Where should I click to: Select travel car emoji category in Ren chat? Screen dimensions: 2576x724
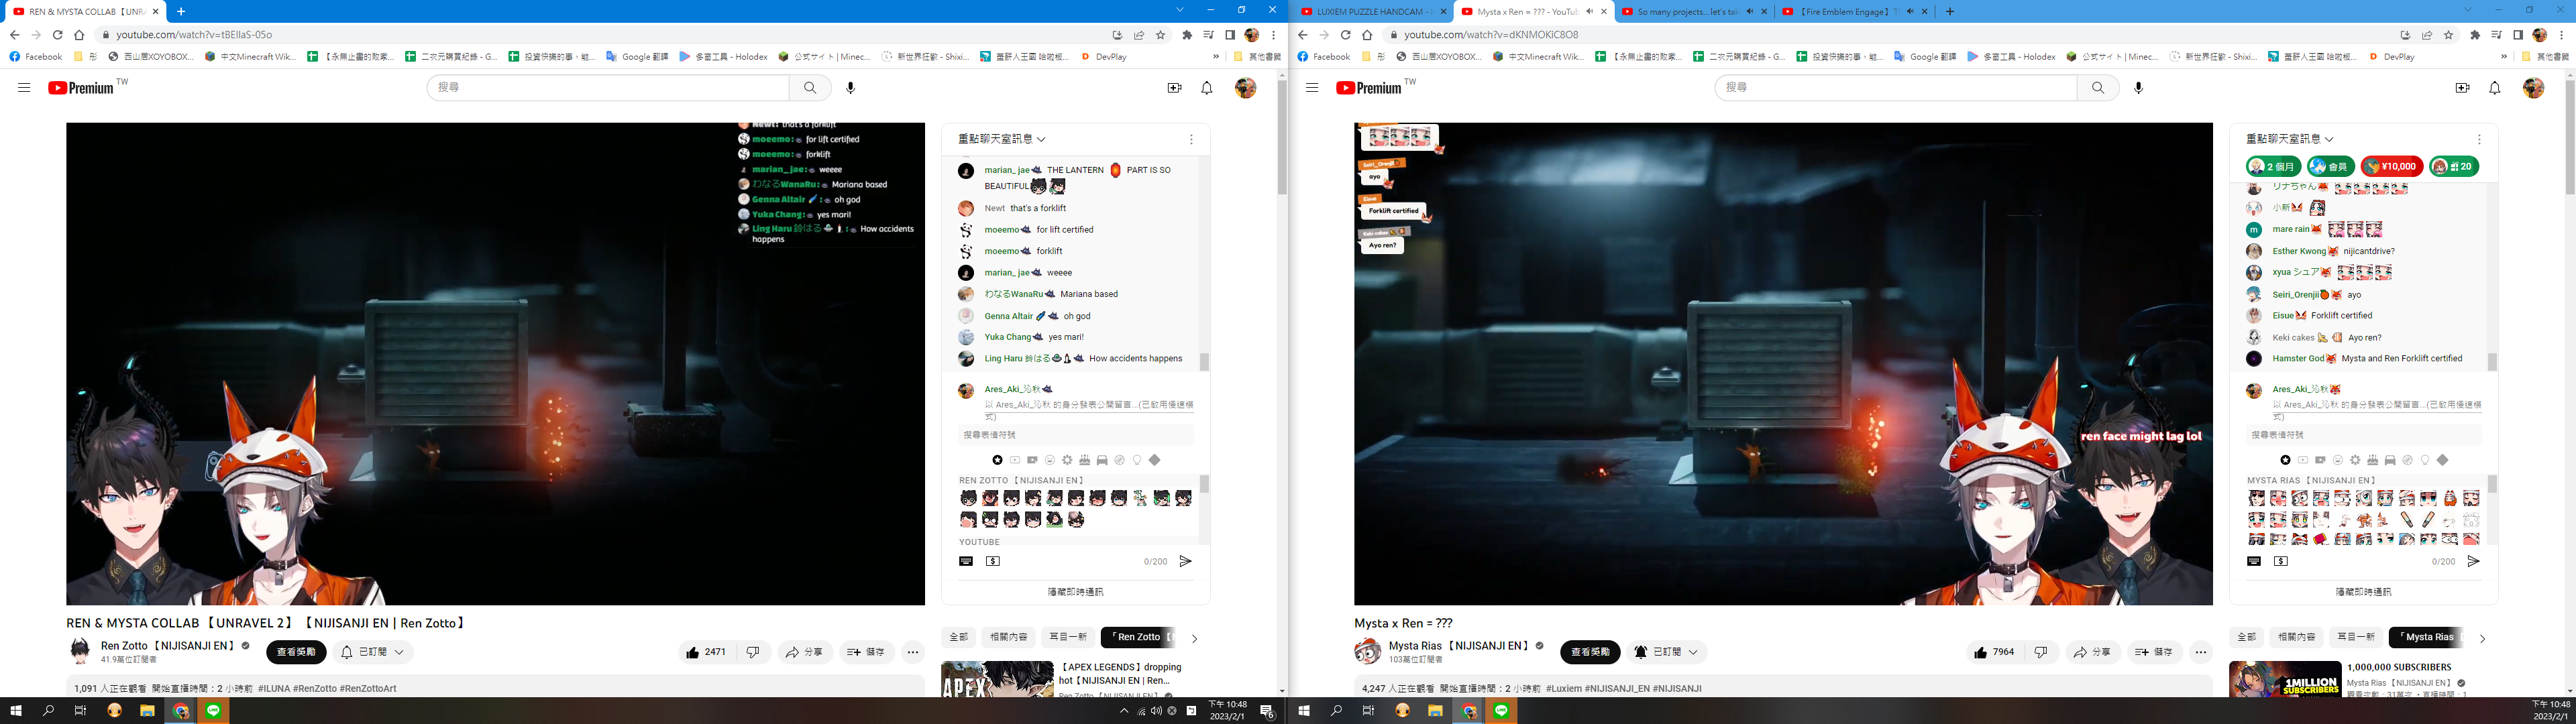click(x=1102, y=460)
